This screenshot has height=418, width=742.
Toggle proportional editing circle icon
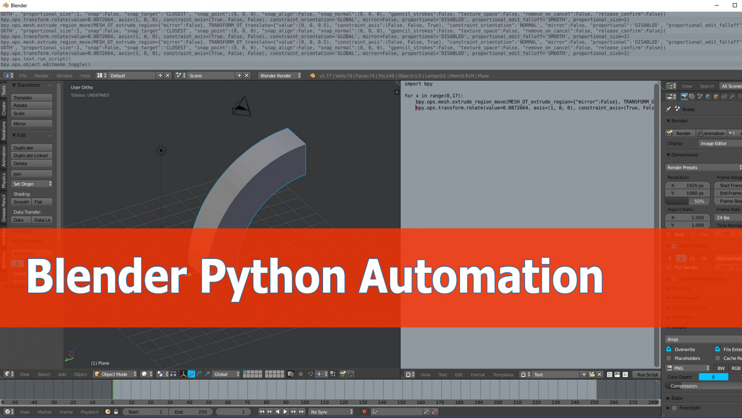point(301,374)
